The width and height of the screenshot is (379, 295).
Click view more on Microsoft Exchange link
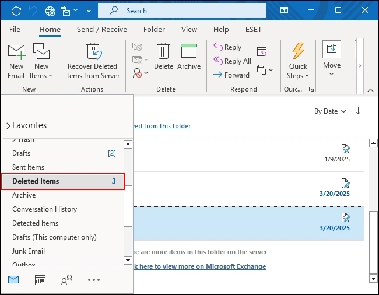coord(199,266)
